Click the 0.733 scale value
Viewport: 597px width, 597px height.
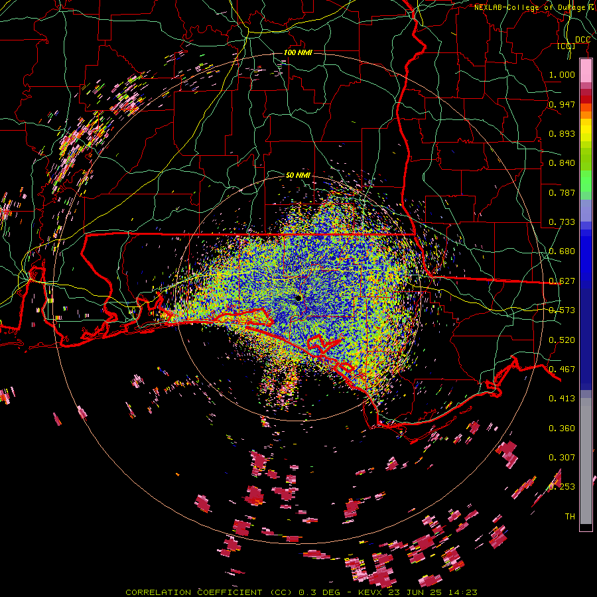pos(562,222)
